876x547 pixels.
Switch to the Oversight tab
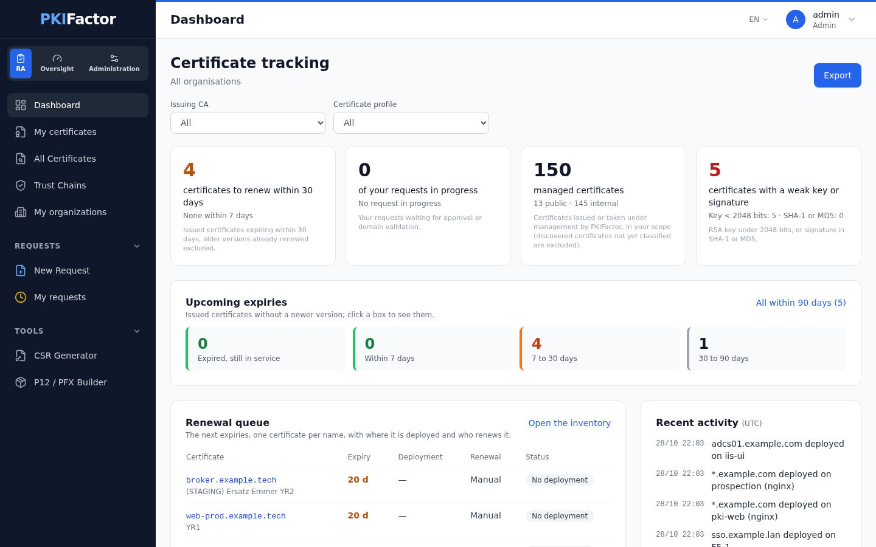click(x=57, y=63)
